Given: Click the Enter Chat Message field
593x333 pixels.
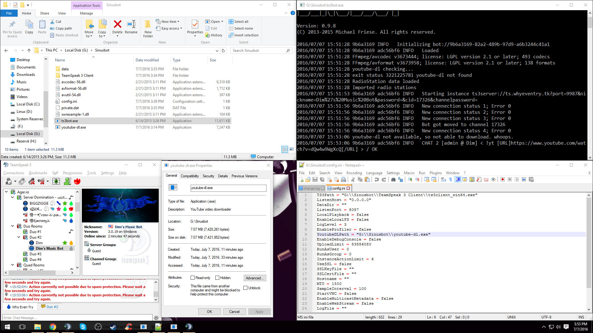Looking at the screenshot, I should (77, 318).
